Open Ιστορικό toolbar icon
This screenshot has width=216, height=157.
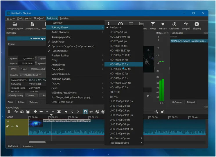pyautogui.click(x=186, y=26)
